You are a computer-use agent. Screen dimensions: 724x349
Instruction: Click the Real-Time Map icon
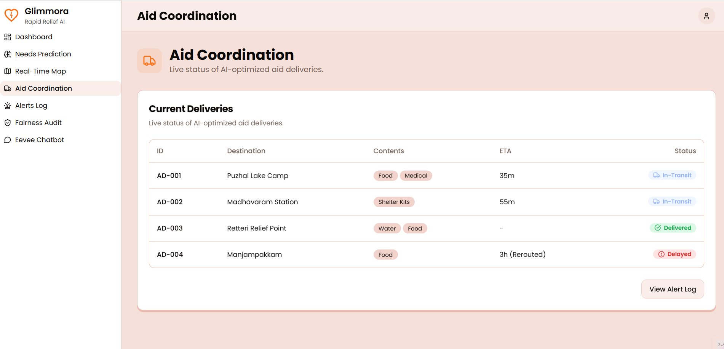(8, 71)
